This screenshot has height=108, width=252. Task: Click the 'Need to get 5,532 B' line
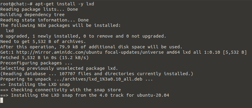tap(43, 41)
